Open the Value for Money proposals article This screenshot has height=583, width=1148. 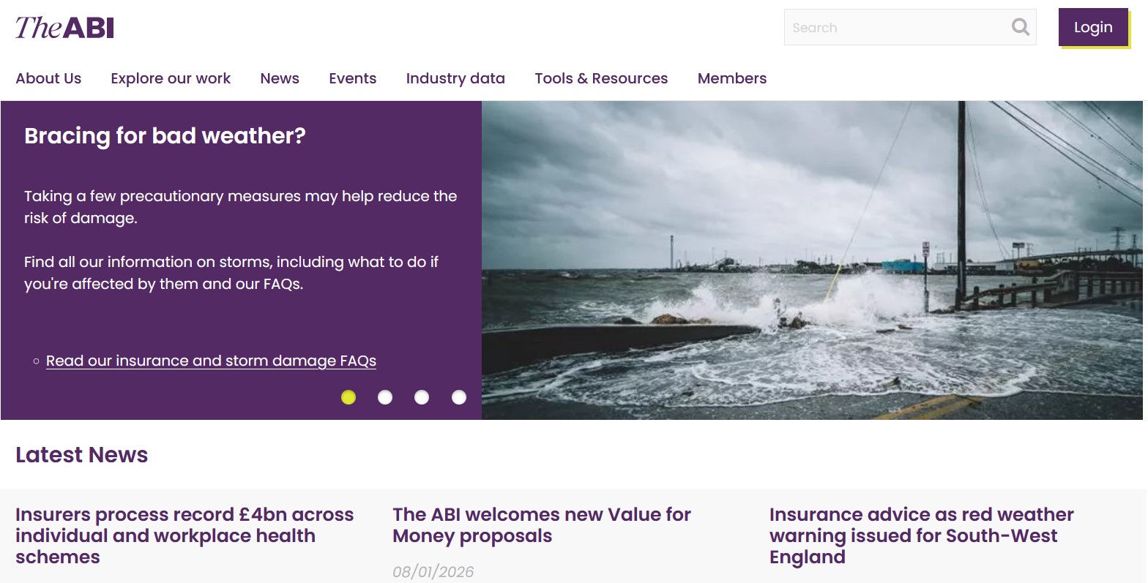point(541,525)
